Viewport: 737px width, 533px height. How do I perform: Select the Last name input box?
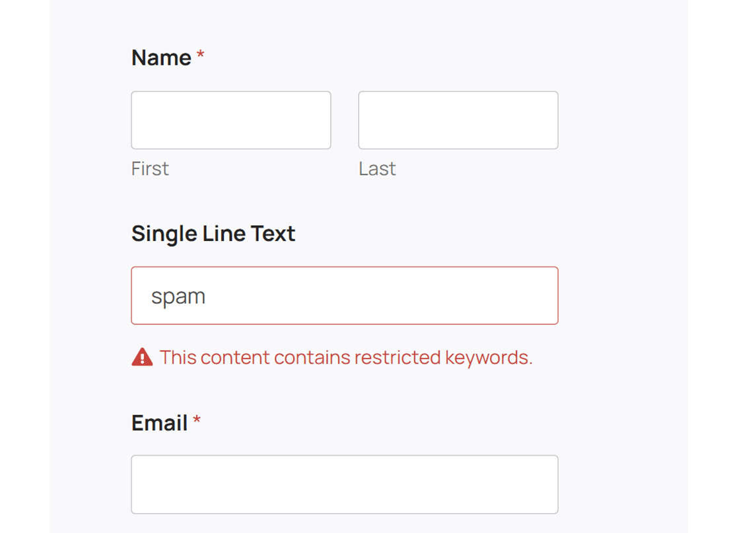click(458, 120)
